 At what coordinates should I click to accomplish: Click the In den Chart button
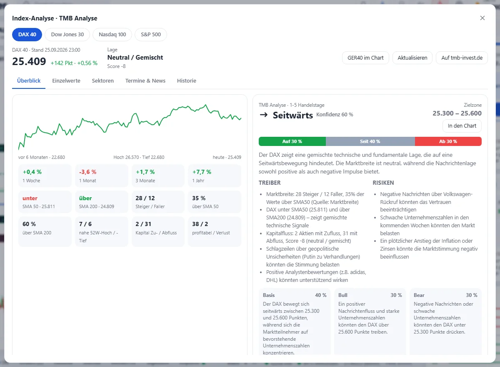coord(462,126)
